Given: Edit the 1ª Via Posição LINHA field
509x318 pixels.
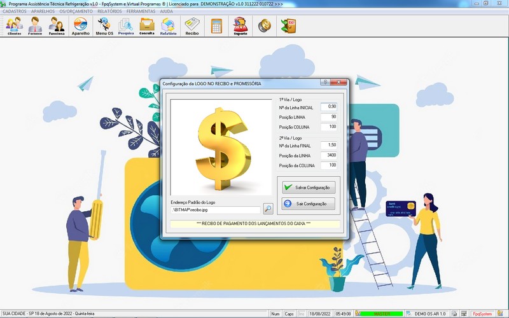Looking at the screenshot, I should point(329,117).
